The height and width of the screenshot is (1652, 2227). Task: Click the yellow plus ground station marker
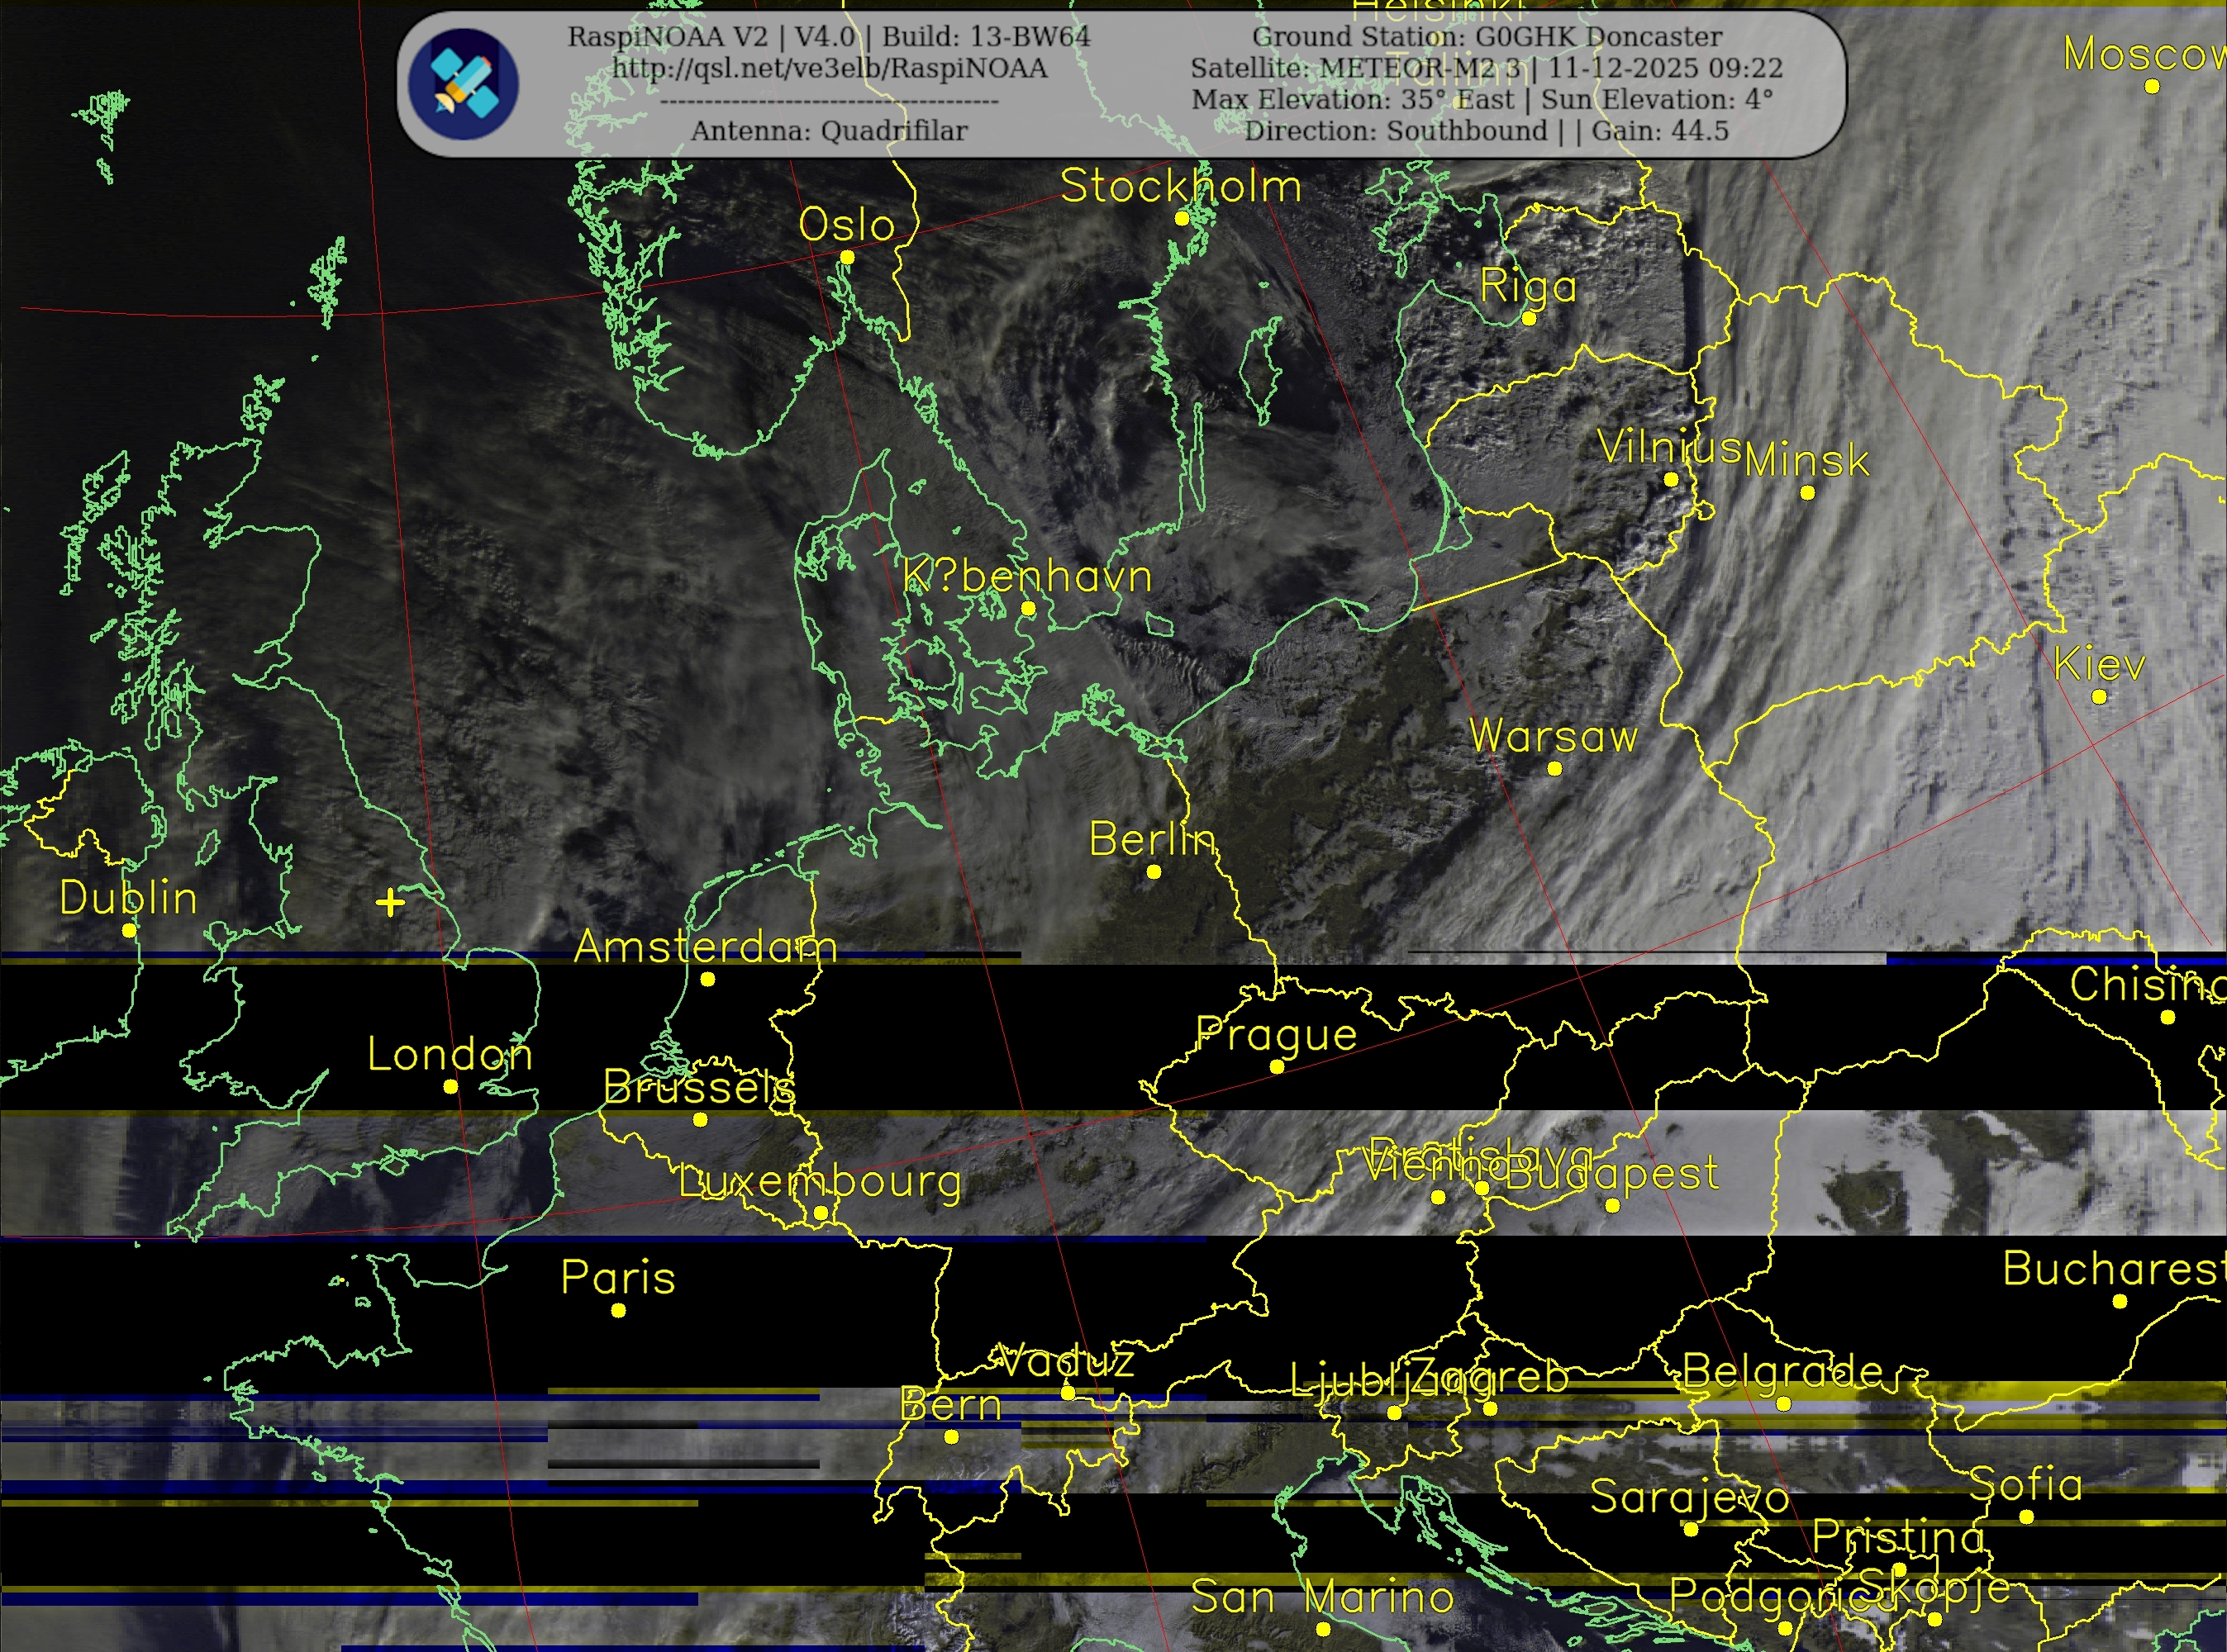pos(390,903)
